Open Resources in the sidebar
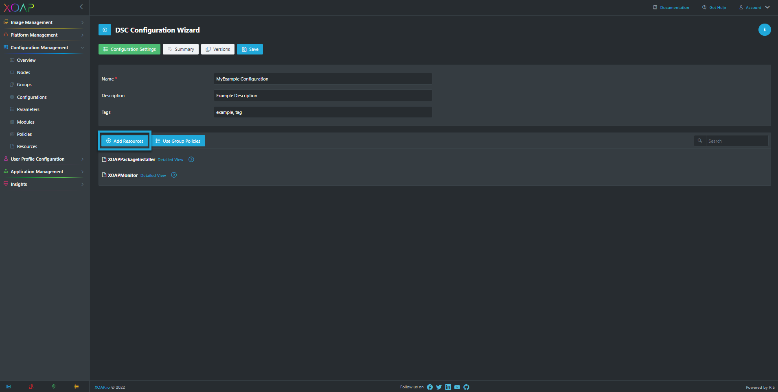This screenshot has height=392, width=778. [27, 146]
